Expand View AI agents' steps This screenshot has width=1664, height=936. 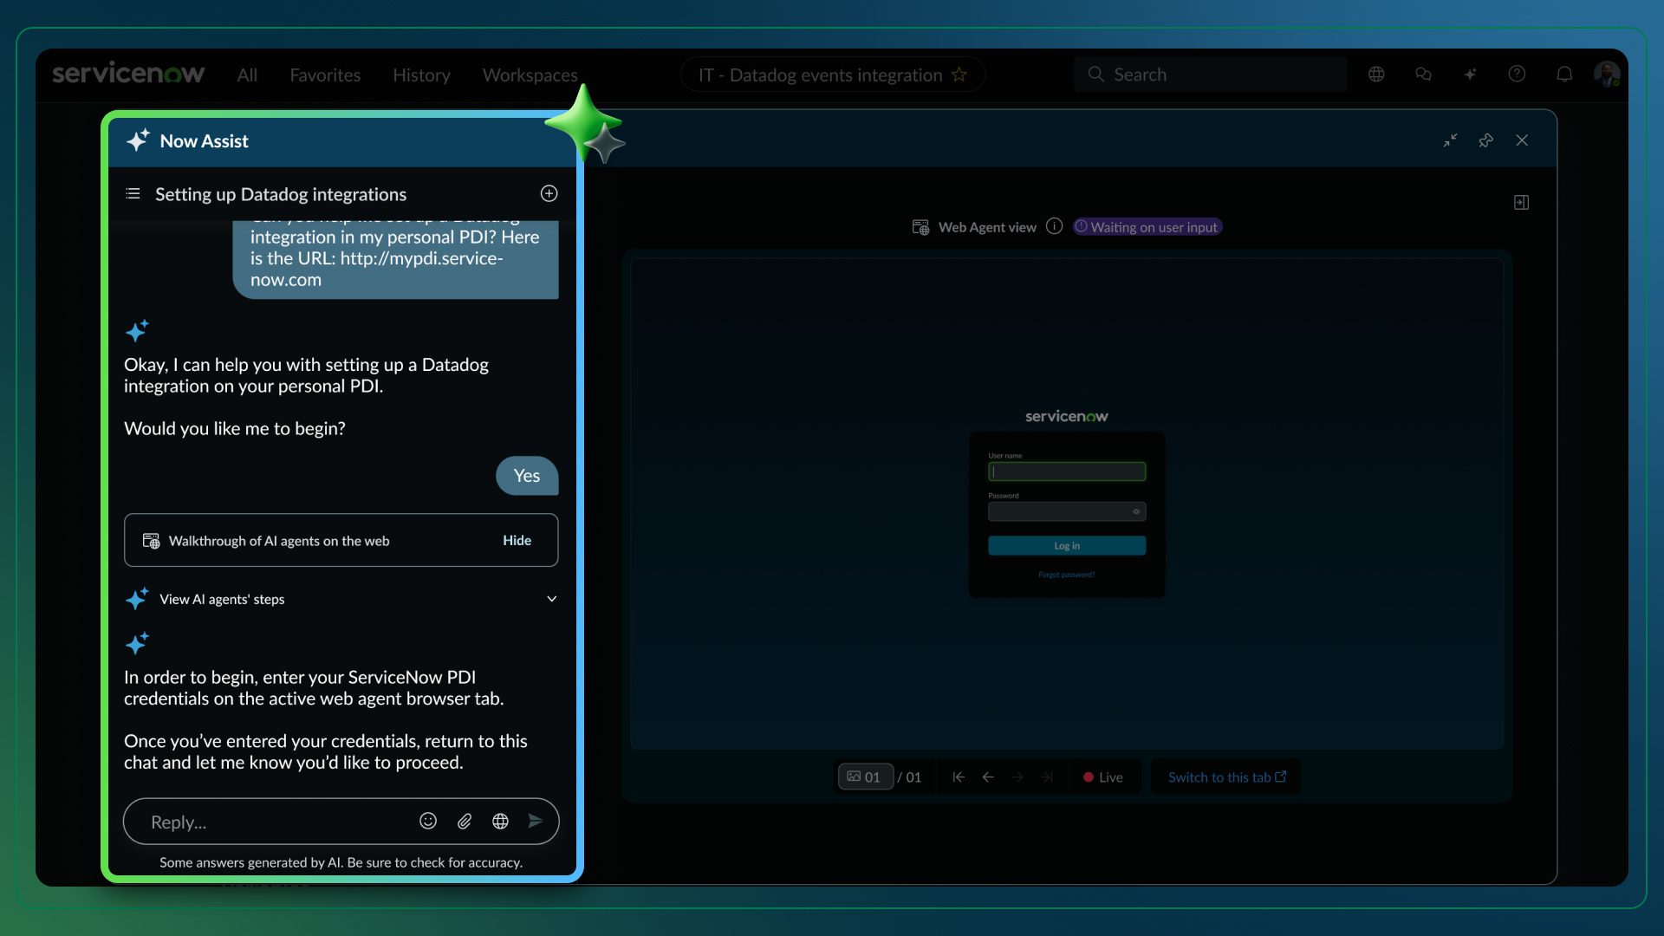tap(551, 599)
